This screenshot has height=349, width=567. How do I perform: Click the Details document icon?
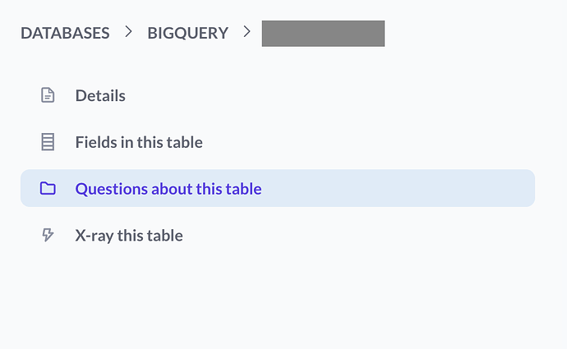(48, 95)
